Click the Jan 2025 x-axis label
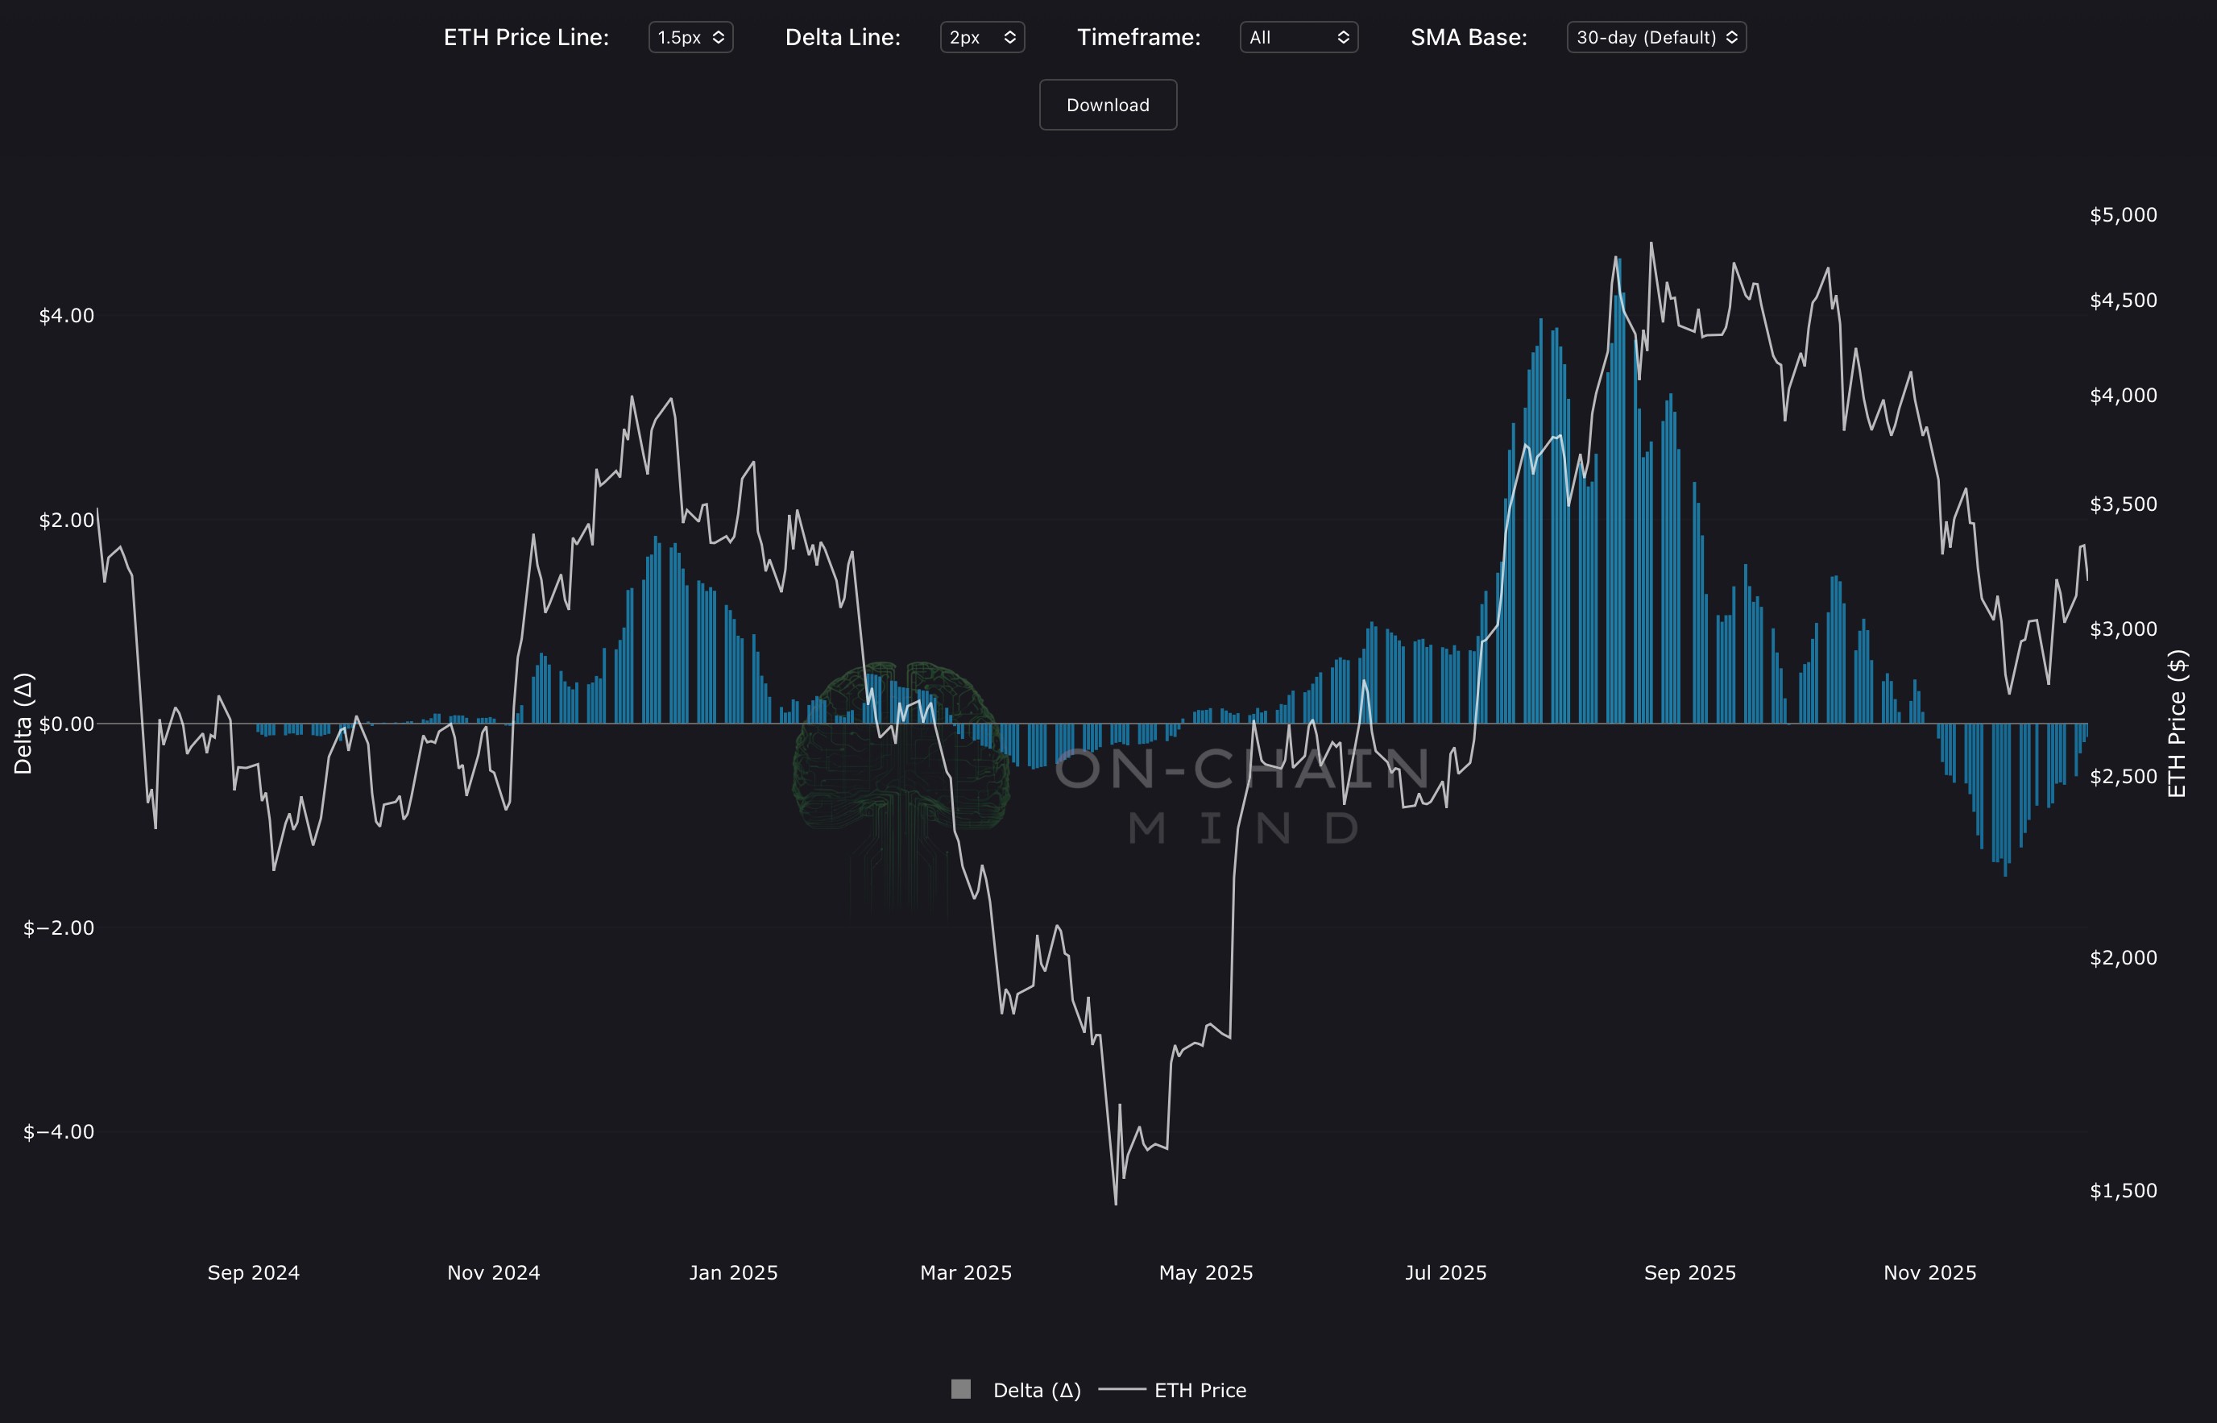This screenshot has width=2217, height=1423. tap(733, 1272)
